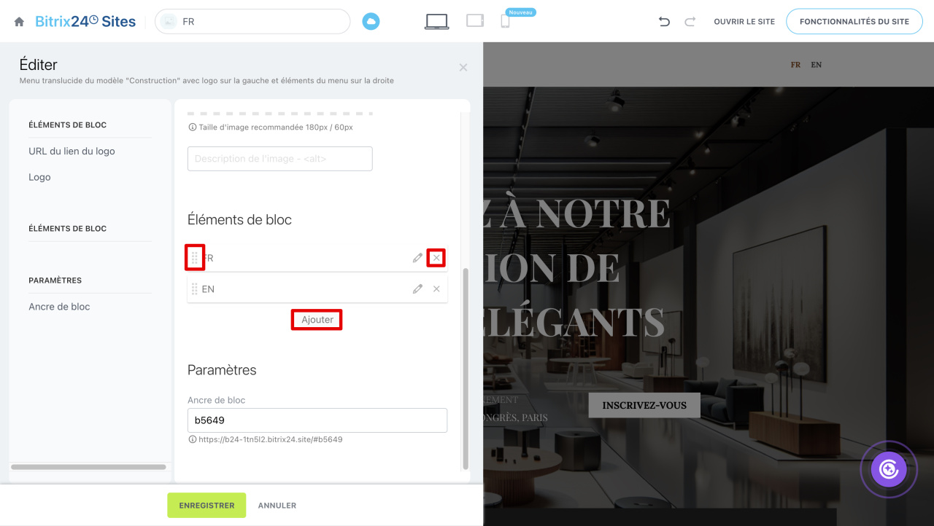Undo the last change
Screen dimensions: 934x526
tap(664, 22)
